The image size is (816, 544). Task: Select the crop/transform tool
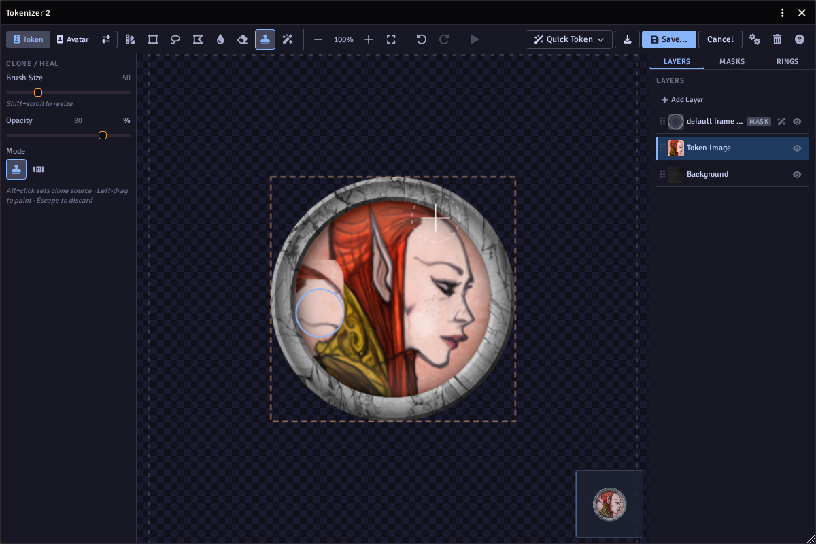153,39
